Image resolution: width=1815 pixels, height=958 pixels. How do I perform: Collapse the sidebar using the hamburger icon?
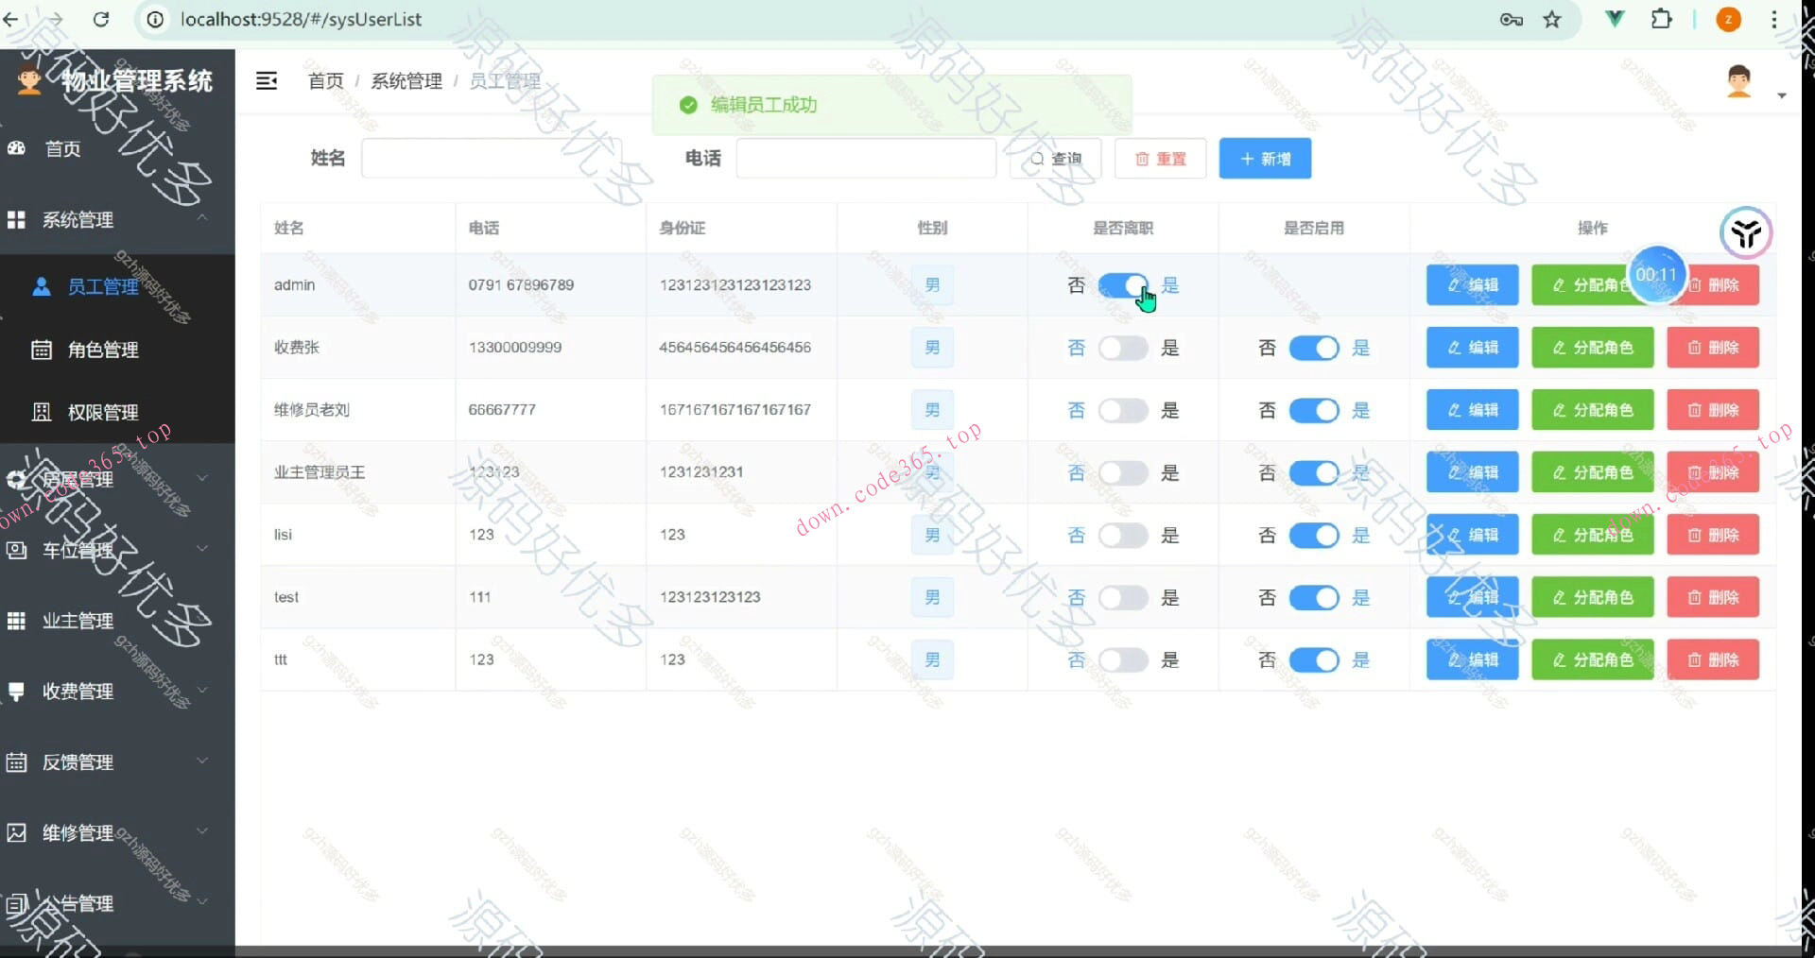point(267,81)
